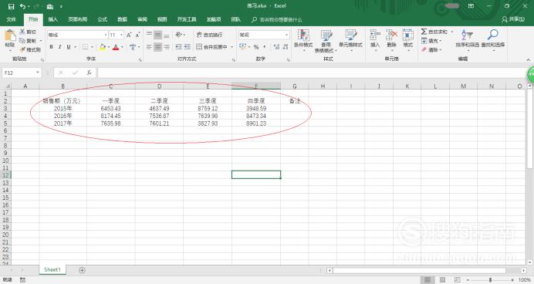Open the Merge and Center dropdown arrow
534x284 pixels.
(232, 47)
